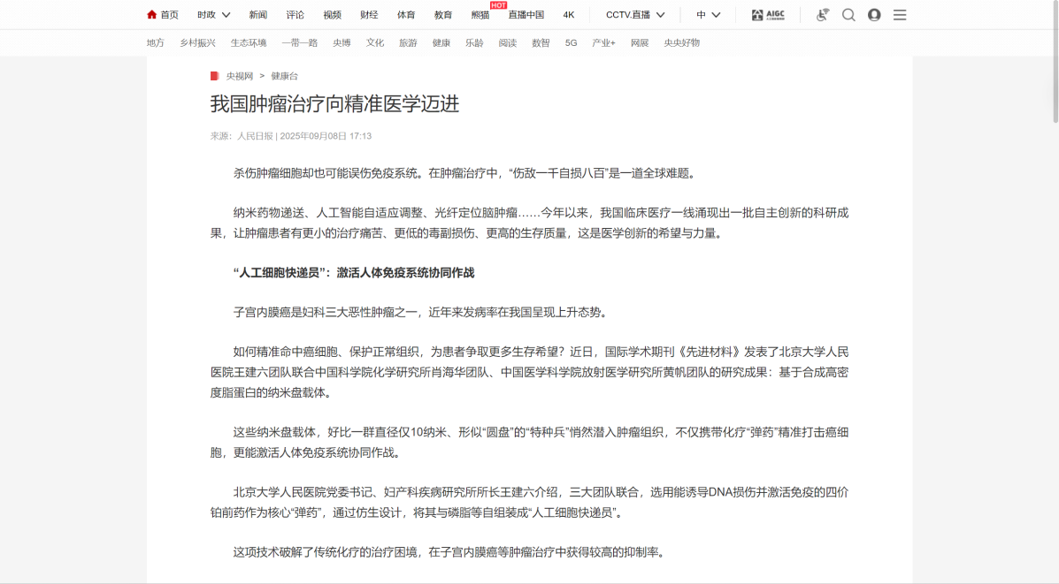Open the user account icon
This screenshot has width=1059, height=584.
coord(874,15)
